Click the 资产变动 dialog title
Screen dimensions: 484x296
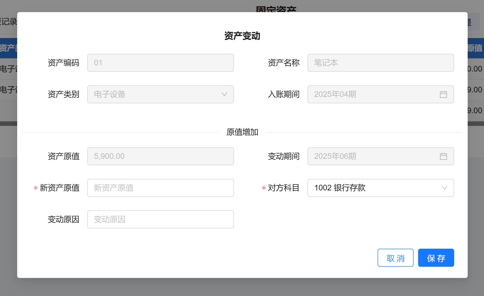click(242, 36)
